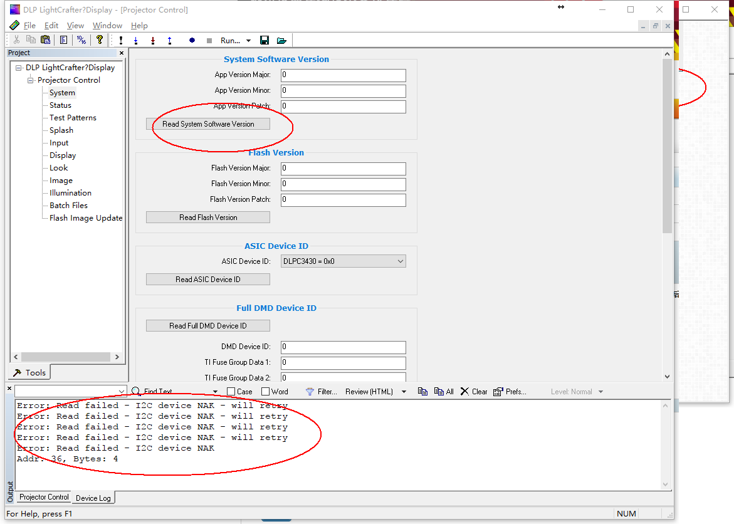The image size is (734, 524).
Task: Open help with the question mark icon
Action: tap(99, 40)
